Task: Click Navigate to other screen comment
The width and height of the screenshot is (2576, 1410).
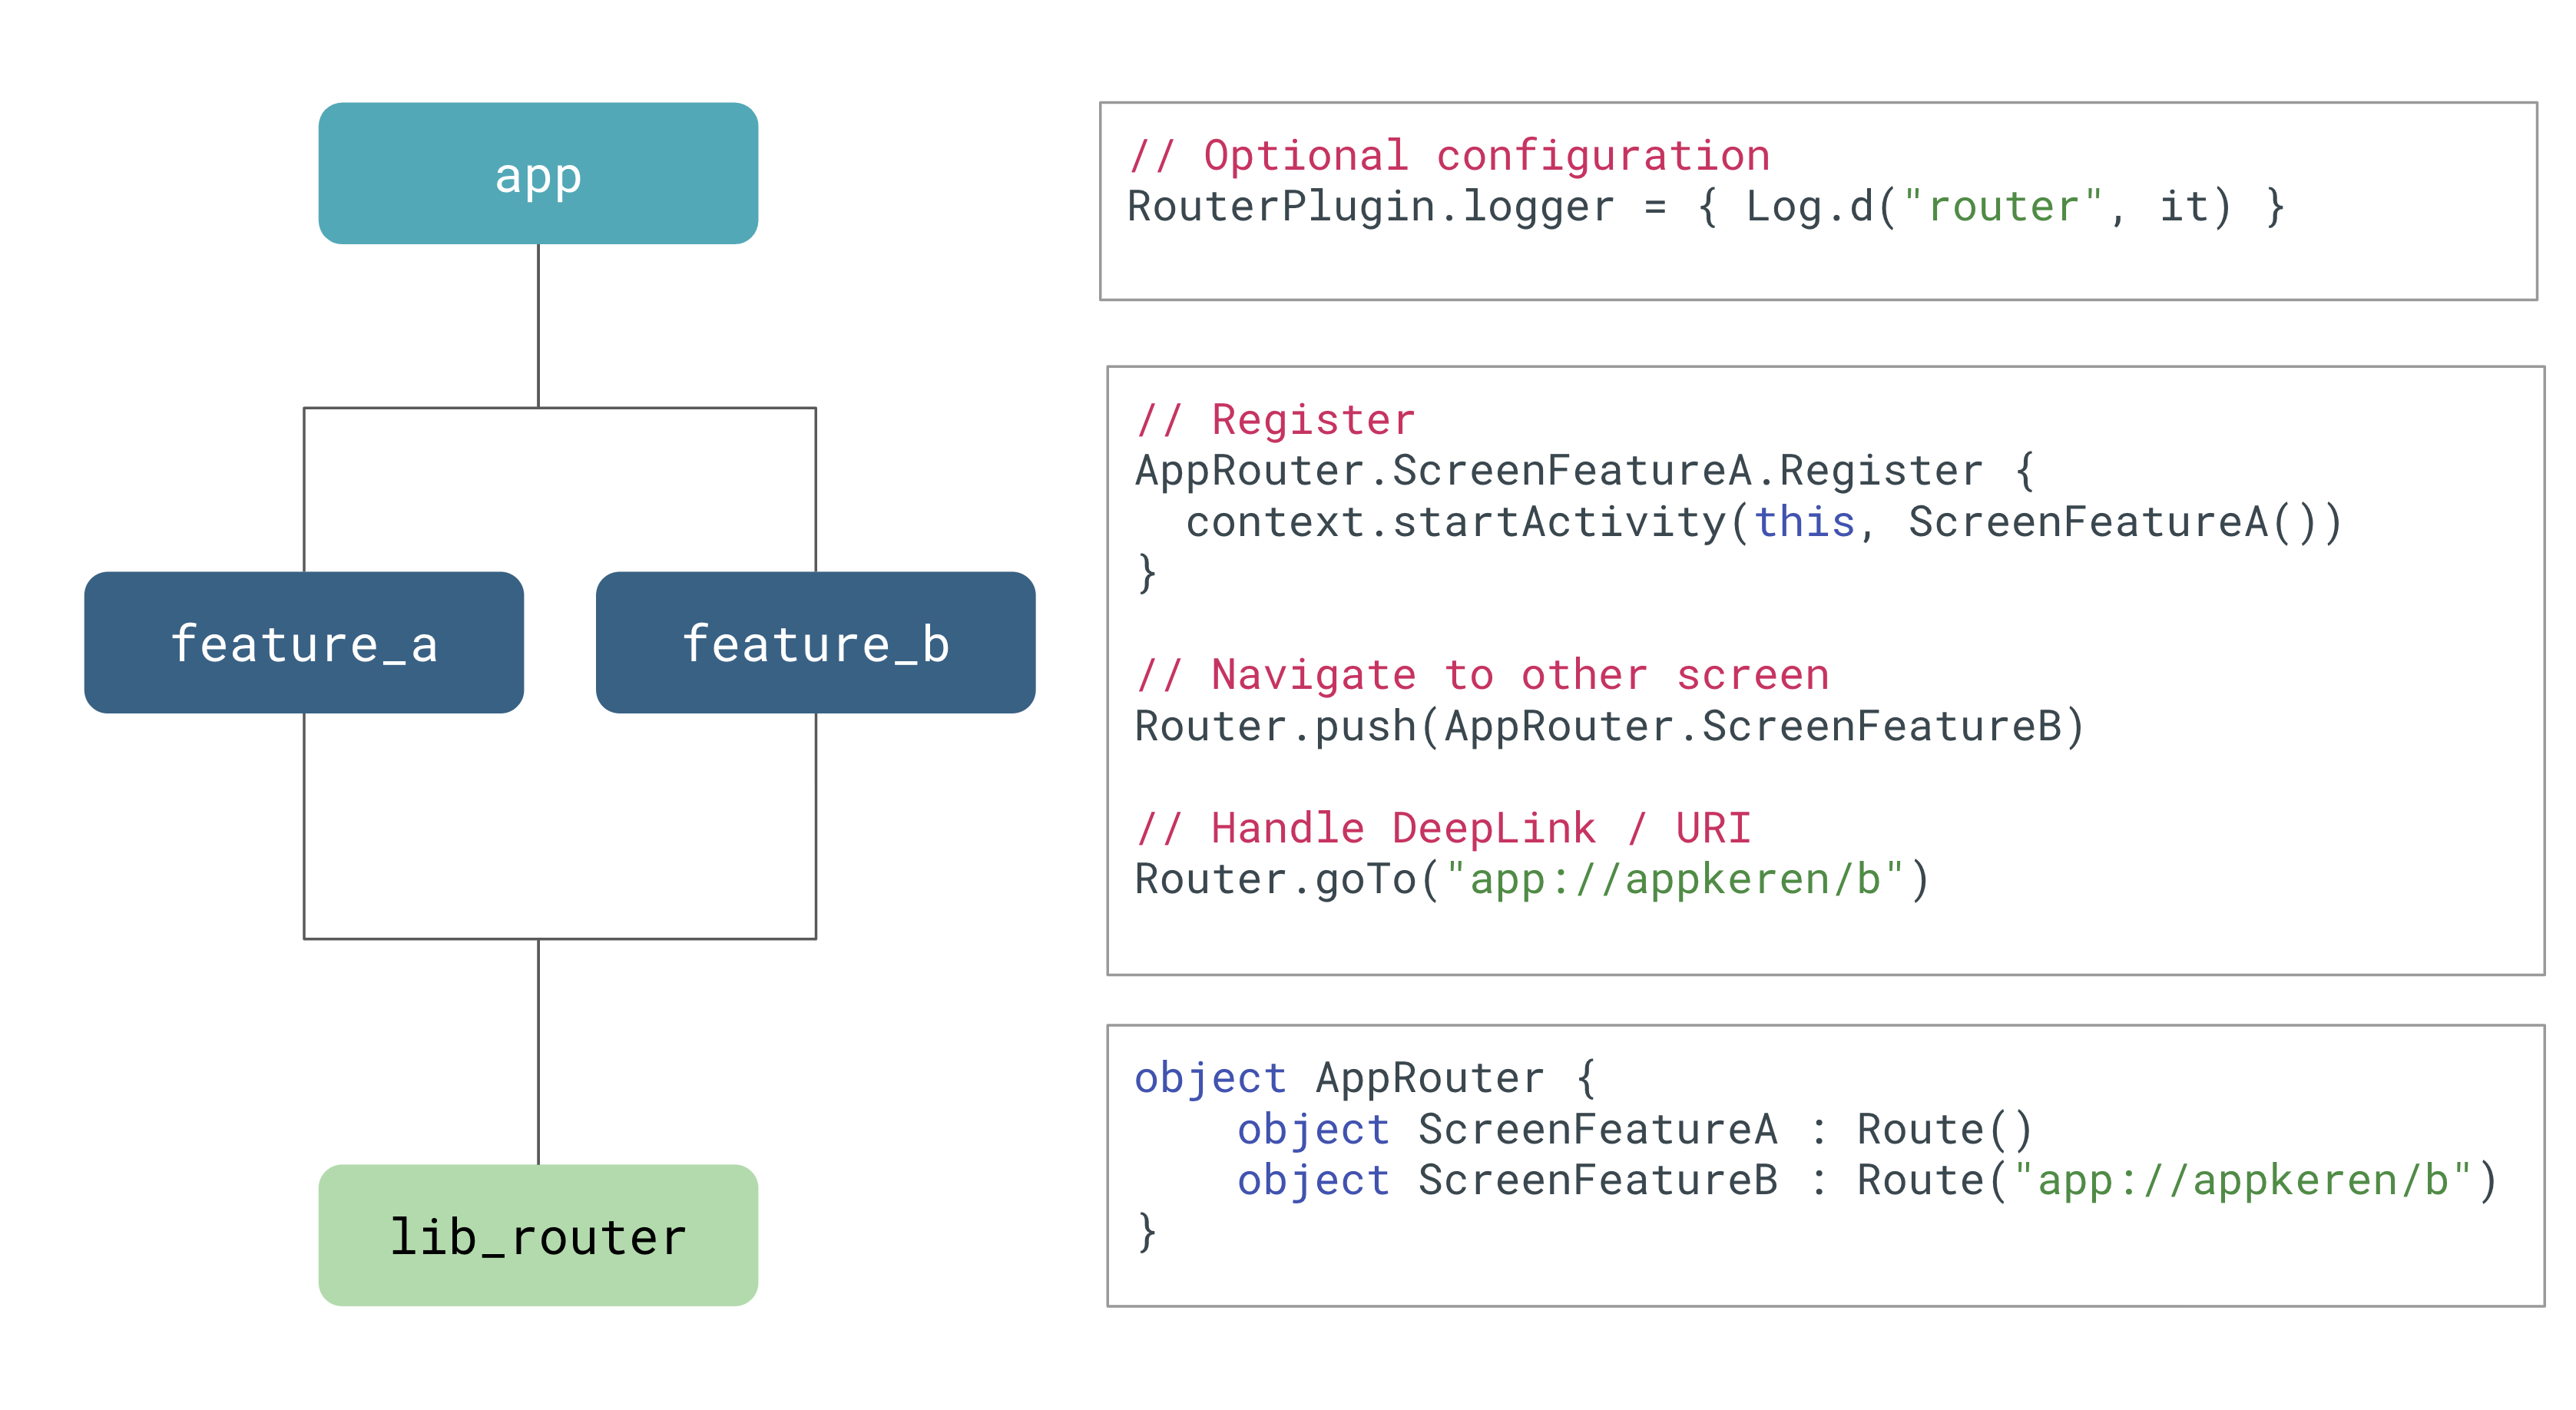Action: pyautogui.click(x=1482, y=674)
